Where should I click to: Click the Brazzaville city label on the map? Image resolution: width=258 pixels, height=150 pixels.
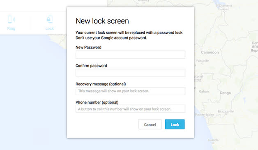(x=226, y=111)
